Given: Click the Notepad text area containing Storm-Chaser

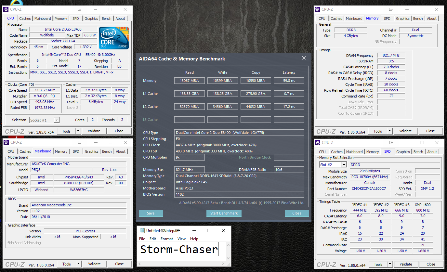Looking at the screenshot, I should pos(181,251).
